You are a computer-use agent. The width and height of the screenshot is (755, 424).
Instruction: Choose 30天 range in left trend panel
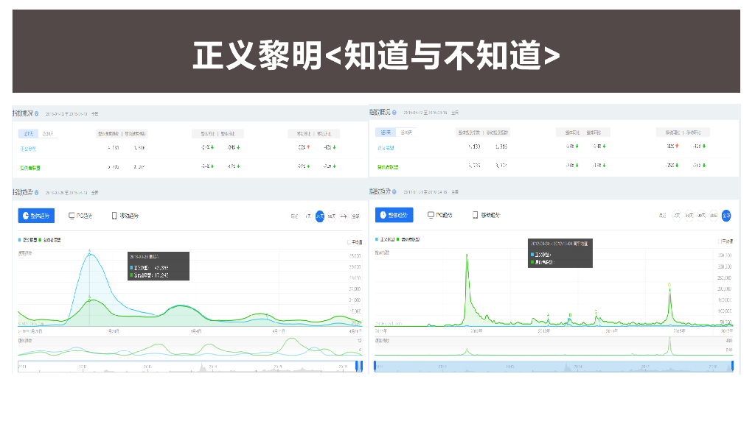click(x=320, y=216)
